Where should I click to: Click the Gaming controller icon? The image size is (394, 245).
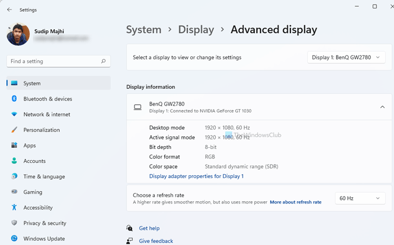[15, 192]
